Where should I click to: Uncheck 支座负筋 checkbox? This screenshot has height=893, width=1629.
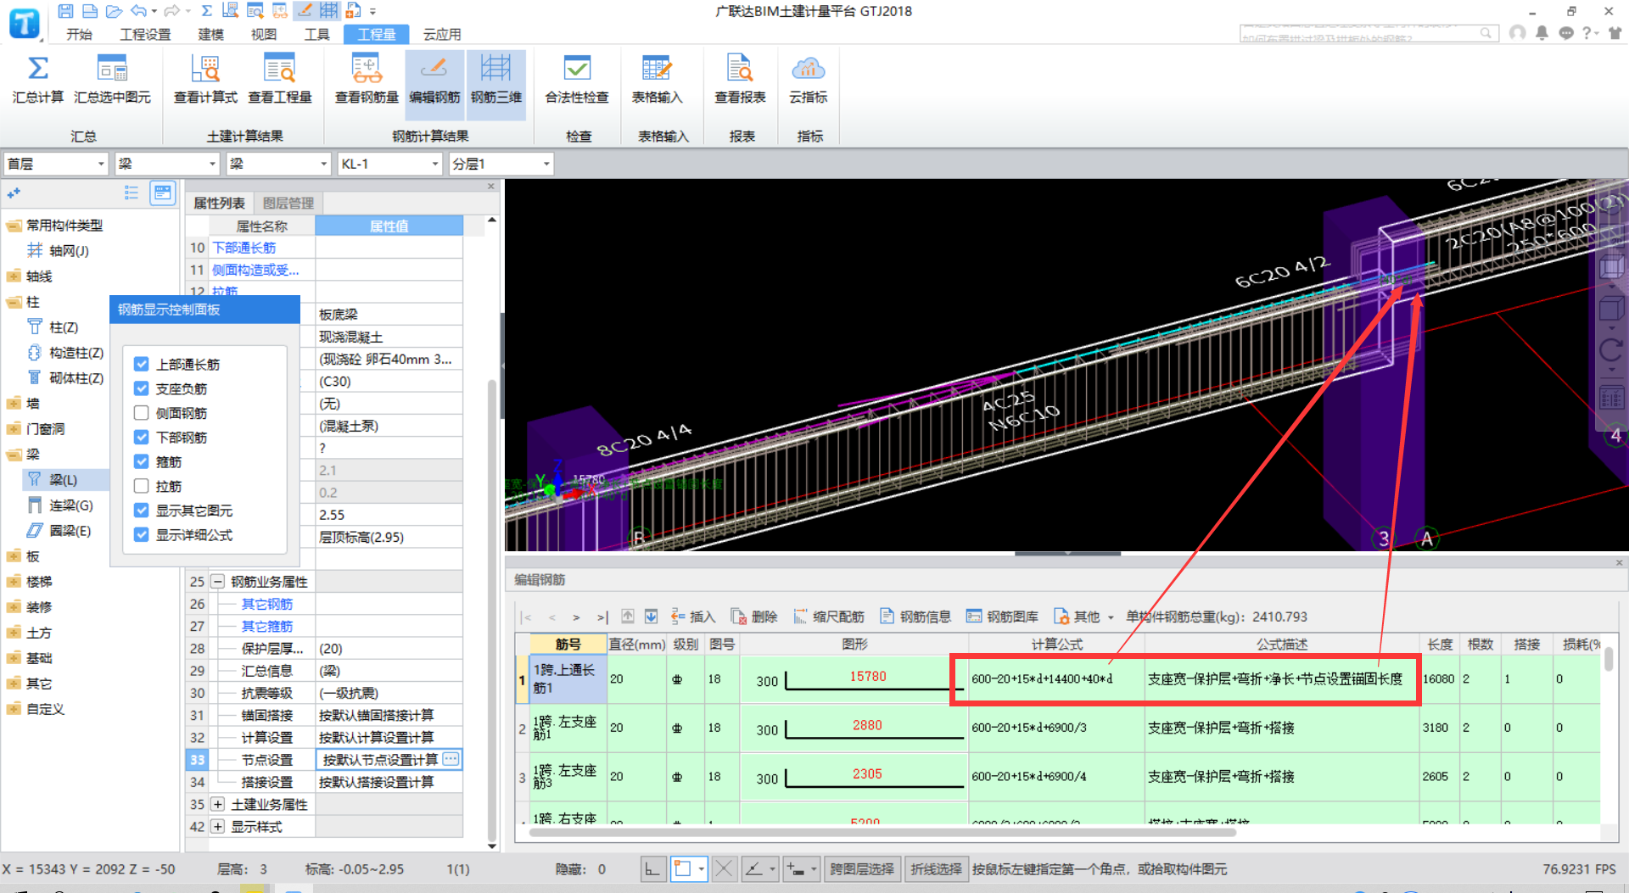[x=142, y=389]
